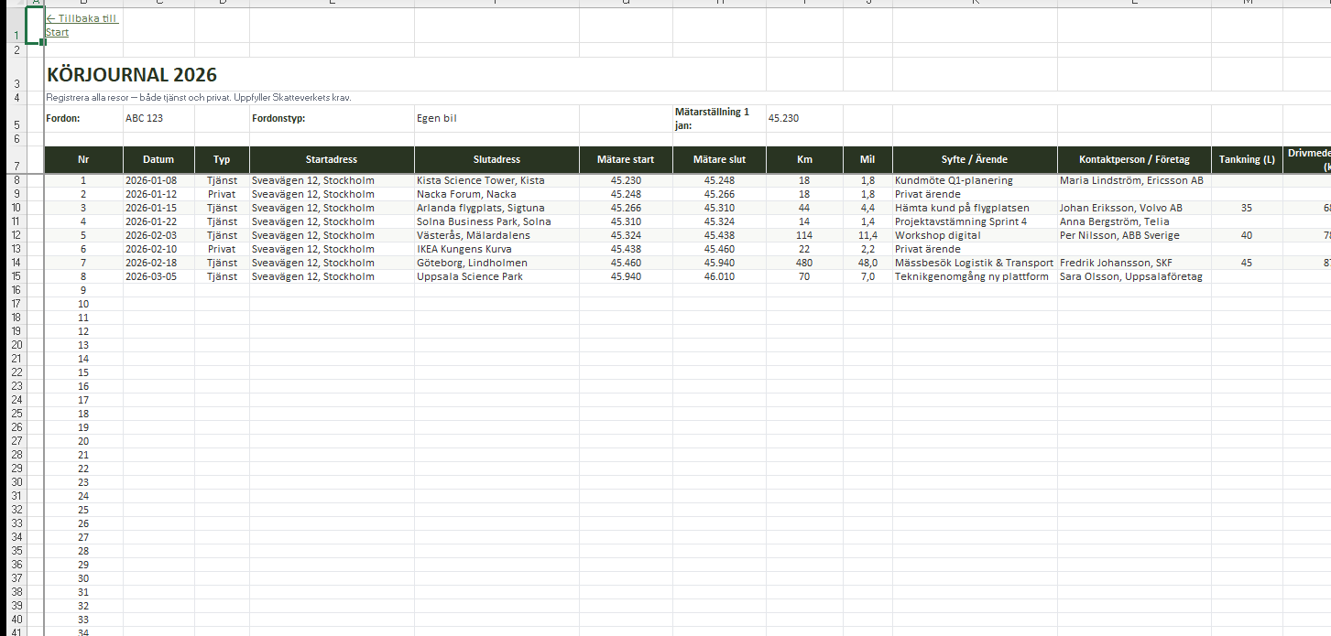Screen dimensions: 1331x636
Task: Click the 'Privat' type cell dated 2026-02-10
Action: [x=222, y=249]
